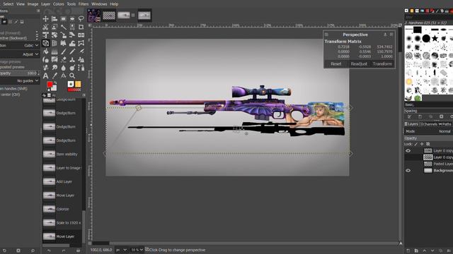
Task: Select the Ellipse Select tool
Action: 72,19
